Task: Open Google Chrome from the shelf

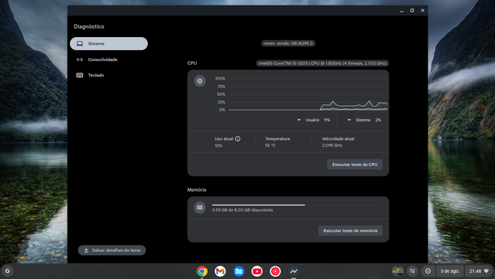Action: click(x=202, y=271)
